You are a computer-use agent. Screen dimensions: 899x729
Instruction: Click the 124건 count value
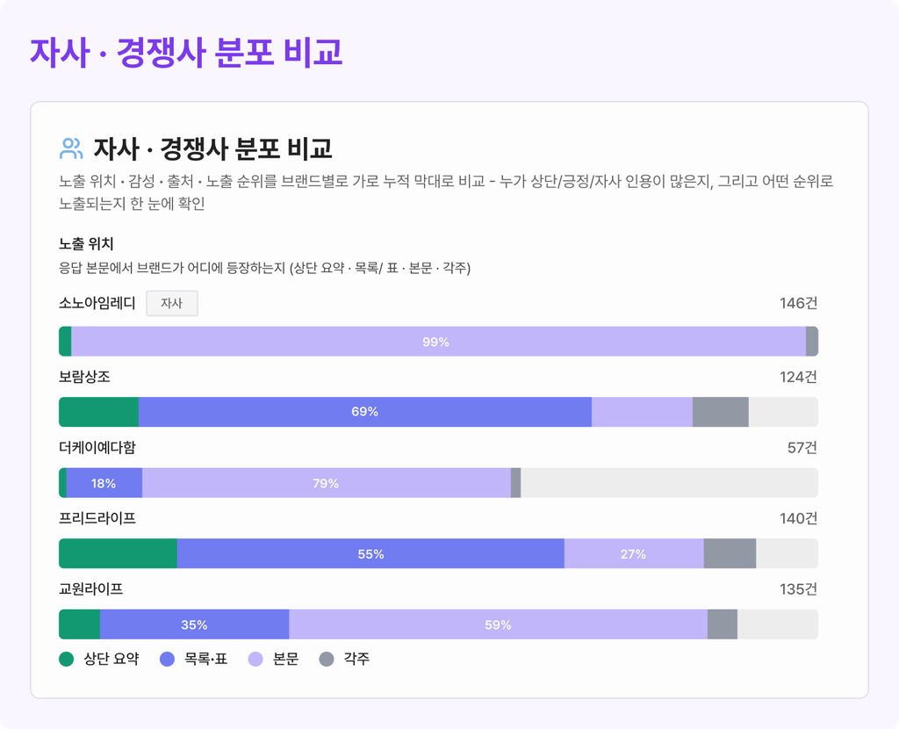coord(798,377)
